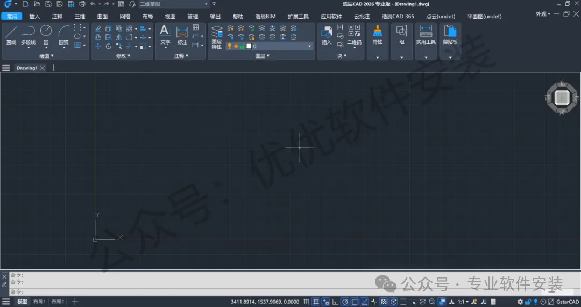The width and height of the screenshot is (581, 307).
Task: Expand the 注释 panel title
Action: [x=181, y=56]
